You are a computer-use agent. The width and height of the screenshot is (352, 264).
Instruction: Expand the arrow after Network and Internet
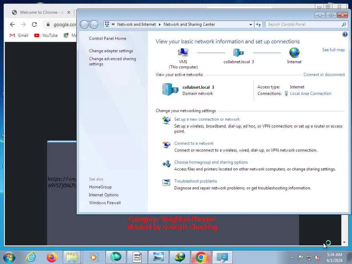(x=159, y=24)
